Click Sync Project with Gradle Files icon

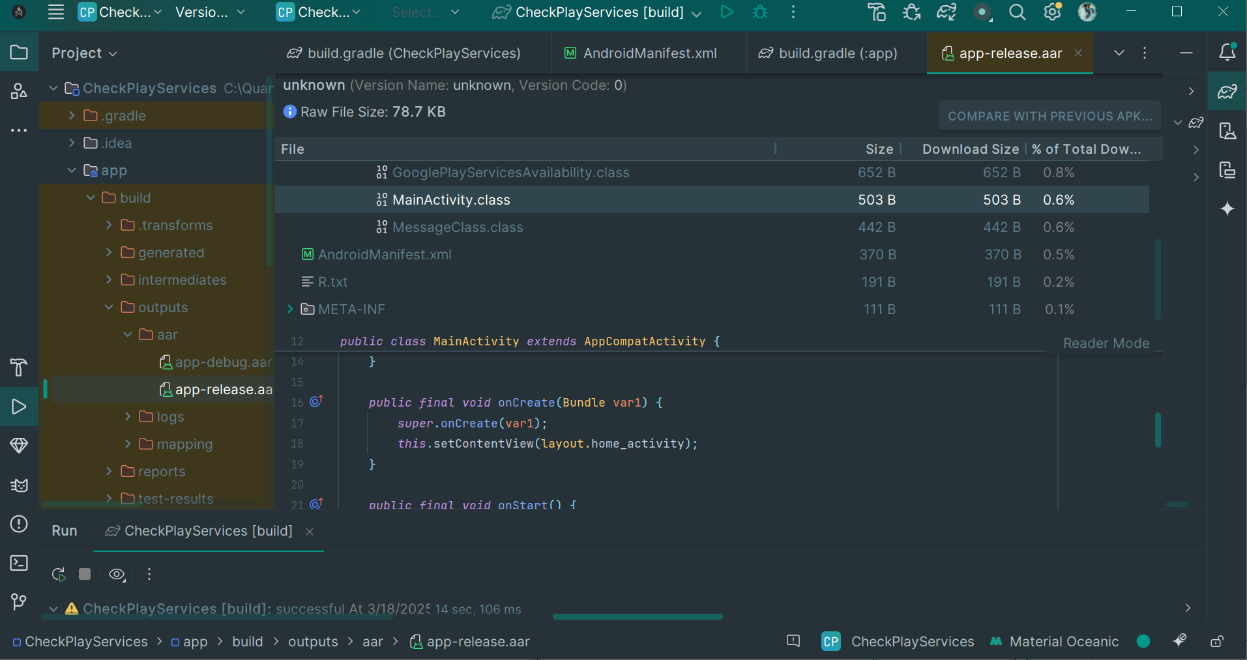click(x=946, y=12)
